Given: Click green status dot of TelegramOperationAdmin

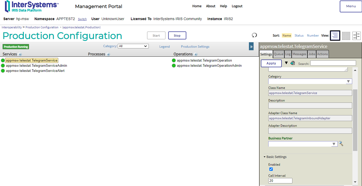Looking at the screenshot, I should point(174,66).
